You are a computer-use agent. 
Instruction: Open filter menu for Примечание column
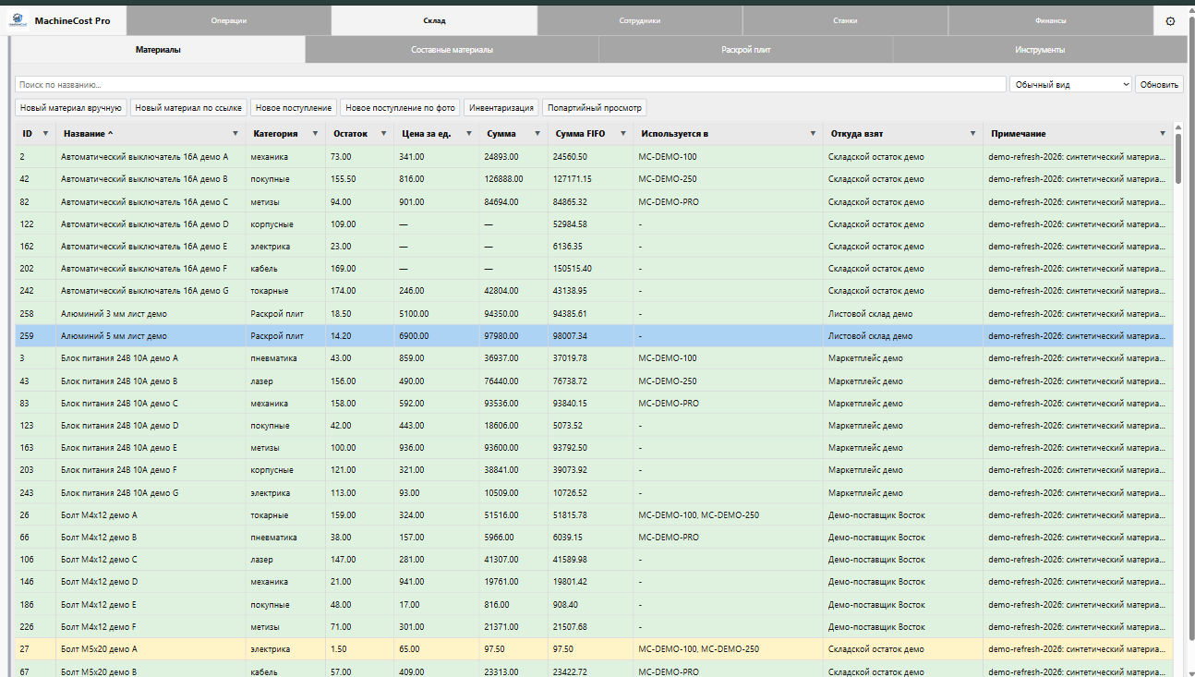tap(1163, 134)
